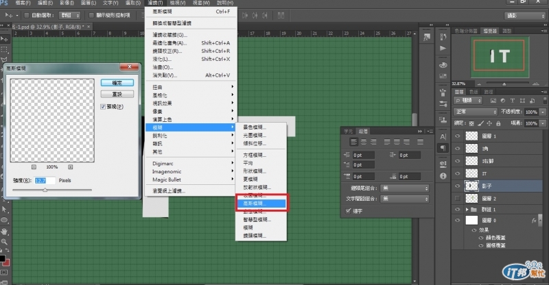The image size is (549, 285).
Task: Justify all paragraph lines icon
Action: click(x=420, y=142)
